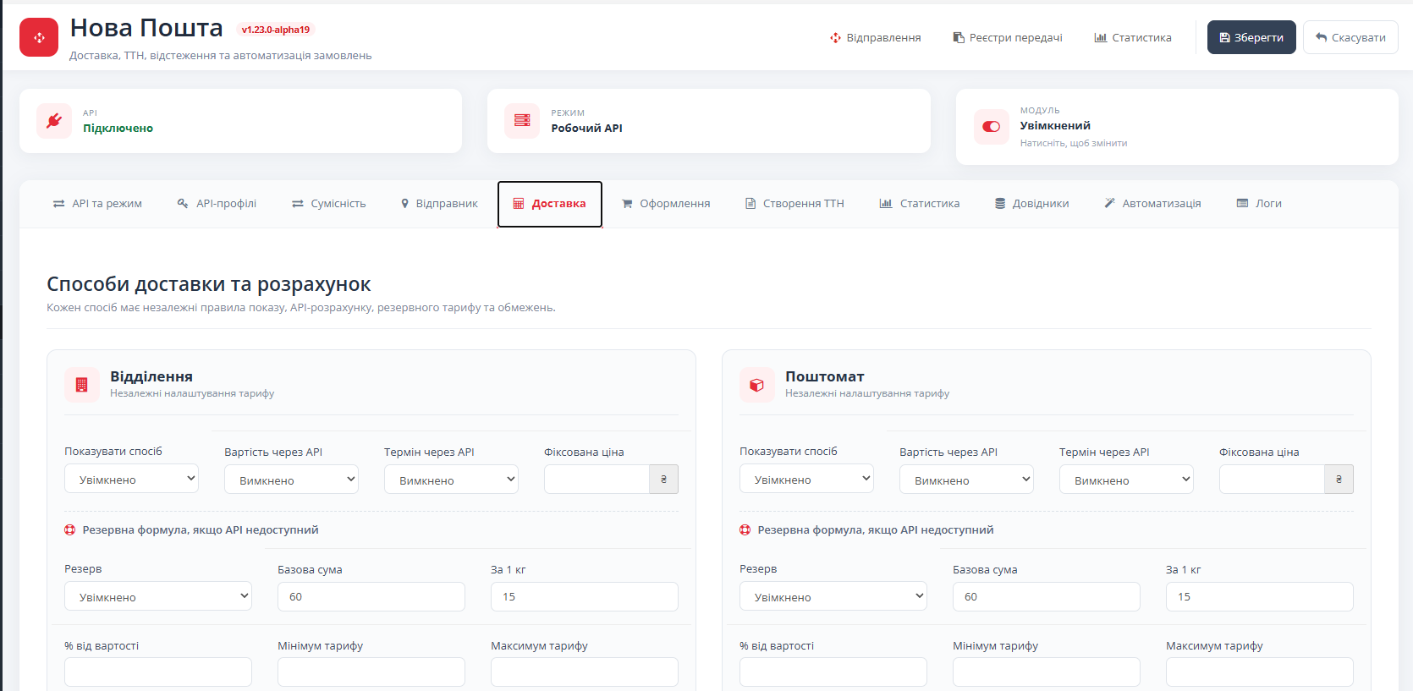Viewport: 1413px width, 691px height.
Task: Open Статистика tab in the tab bar
Action: click(x=920, y=204)
